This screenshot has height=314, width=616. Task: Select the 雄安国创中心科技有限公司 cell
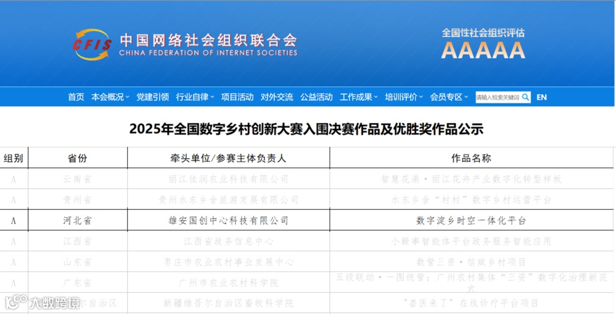tap(229, 221)
